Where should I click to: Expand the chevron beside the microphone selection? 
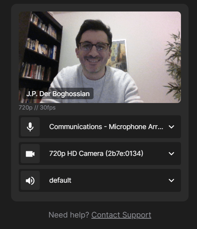point(171,127)
